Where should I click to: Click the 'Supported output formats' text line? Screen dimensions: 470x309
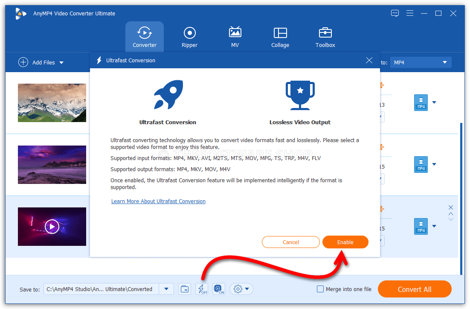[170, 169]
